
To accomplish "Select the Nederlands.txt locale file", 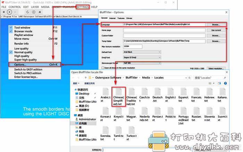I will [144, 115].
